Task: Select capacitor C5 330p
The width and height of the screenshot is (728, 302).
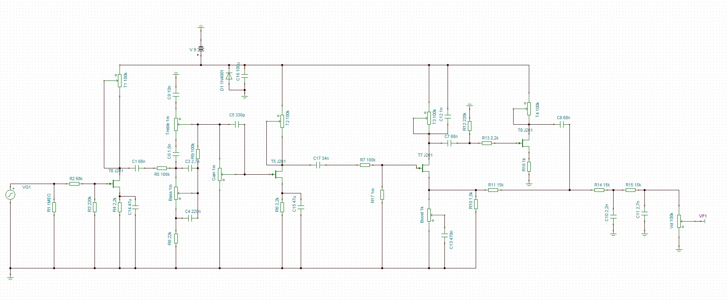Action: pos(237,125)
